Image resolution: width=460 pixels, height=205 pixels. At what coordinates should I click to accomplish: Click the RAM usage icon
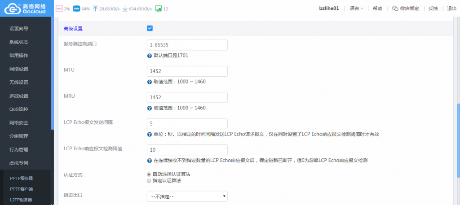[x=77, y=9]
